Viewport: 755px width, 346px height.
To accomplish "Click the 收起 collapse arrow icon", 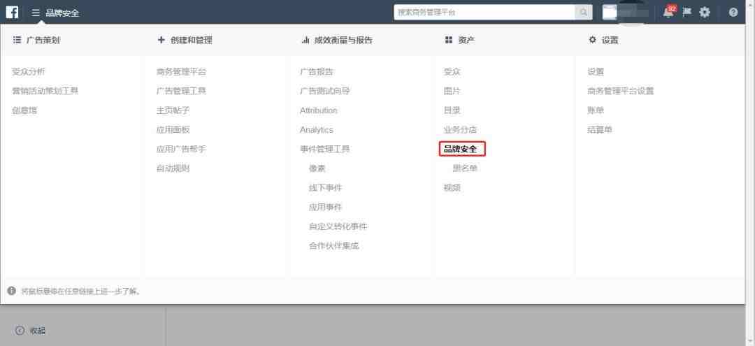I will (20, 331).
